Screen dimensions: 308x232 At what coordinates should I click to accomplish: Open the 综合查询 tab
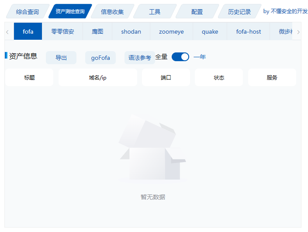[27, 12]
